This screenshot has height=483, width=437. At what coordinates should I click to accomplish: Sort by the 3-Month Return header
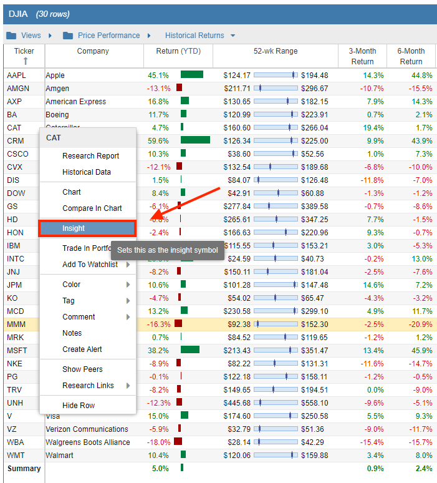362,56
